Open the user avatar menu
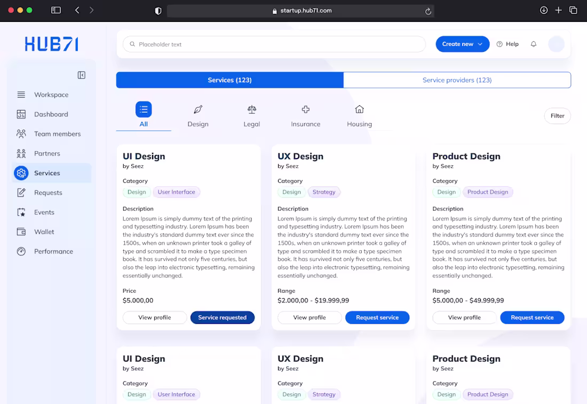 click(x=556, y=44)
